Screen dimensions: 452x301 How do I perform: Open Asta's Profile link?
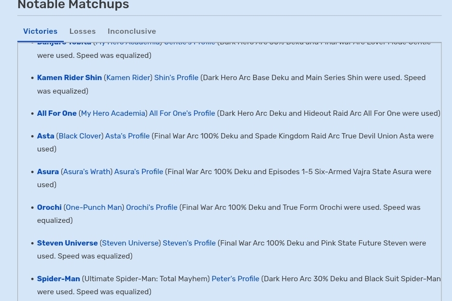pos(127,136)
